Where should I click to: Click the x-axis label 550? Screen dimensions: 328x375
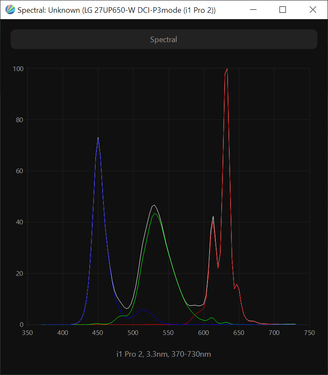168,333
